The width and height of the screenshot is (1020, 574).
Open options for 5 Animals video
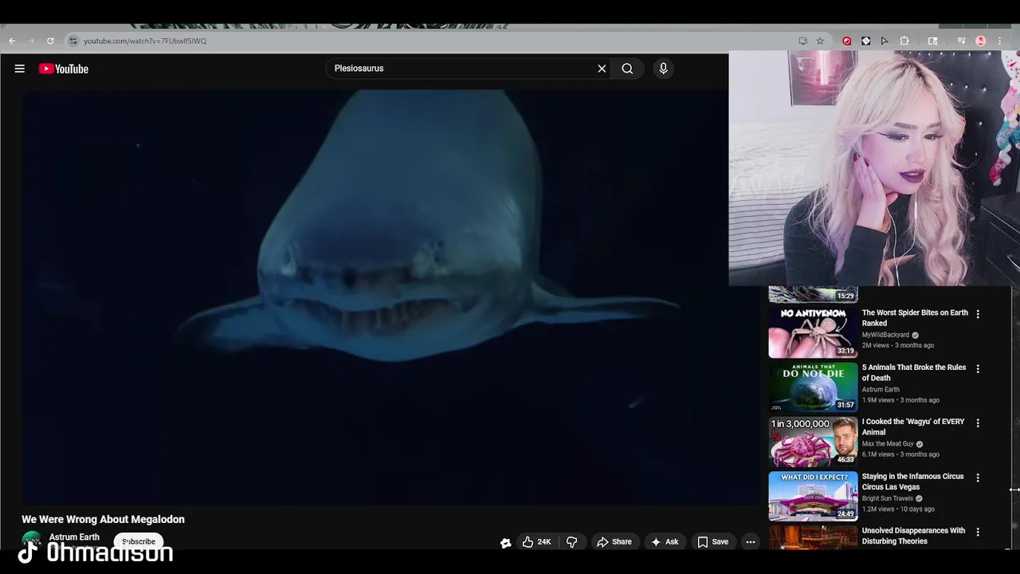tap(978, 369)
